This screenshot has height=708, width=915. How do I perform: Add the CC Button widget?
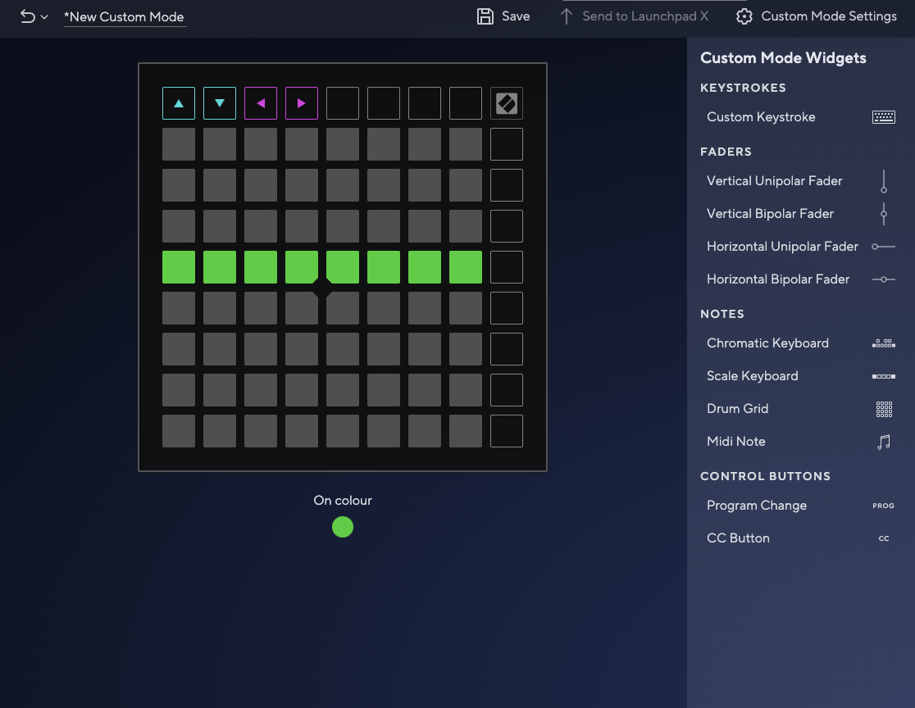(x=738, y=538)
